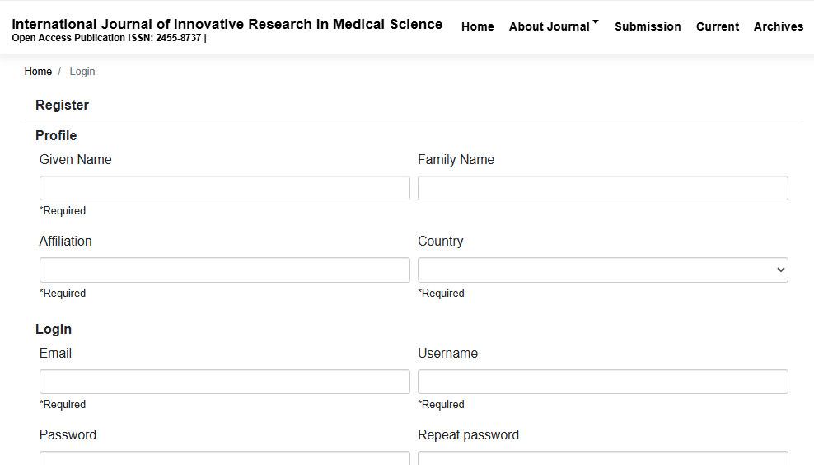This screenshot has width=814, height=465.
Task: Open the Archives menu item
Action: click(778, 26)
